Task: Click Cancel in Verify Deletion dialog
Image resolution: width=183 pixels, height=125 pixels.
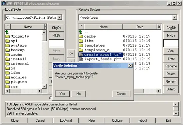Action: 121,94
